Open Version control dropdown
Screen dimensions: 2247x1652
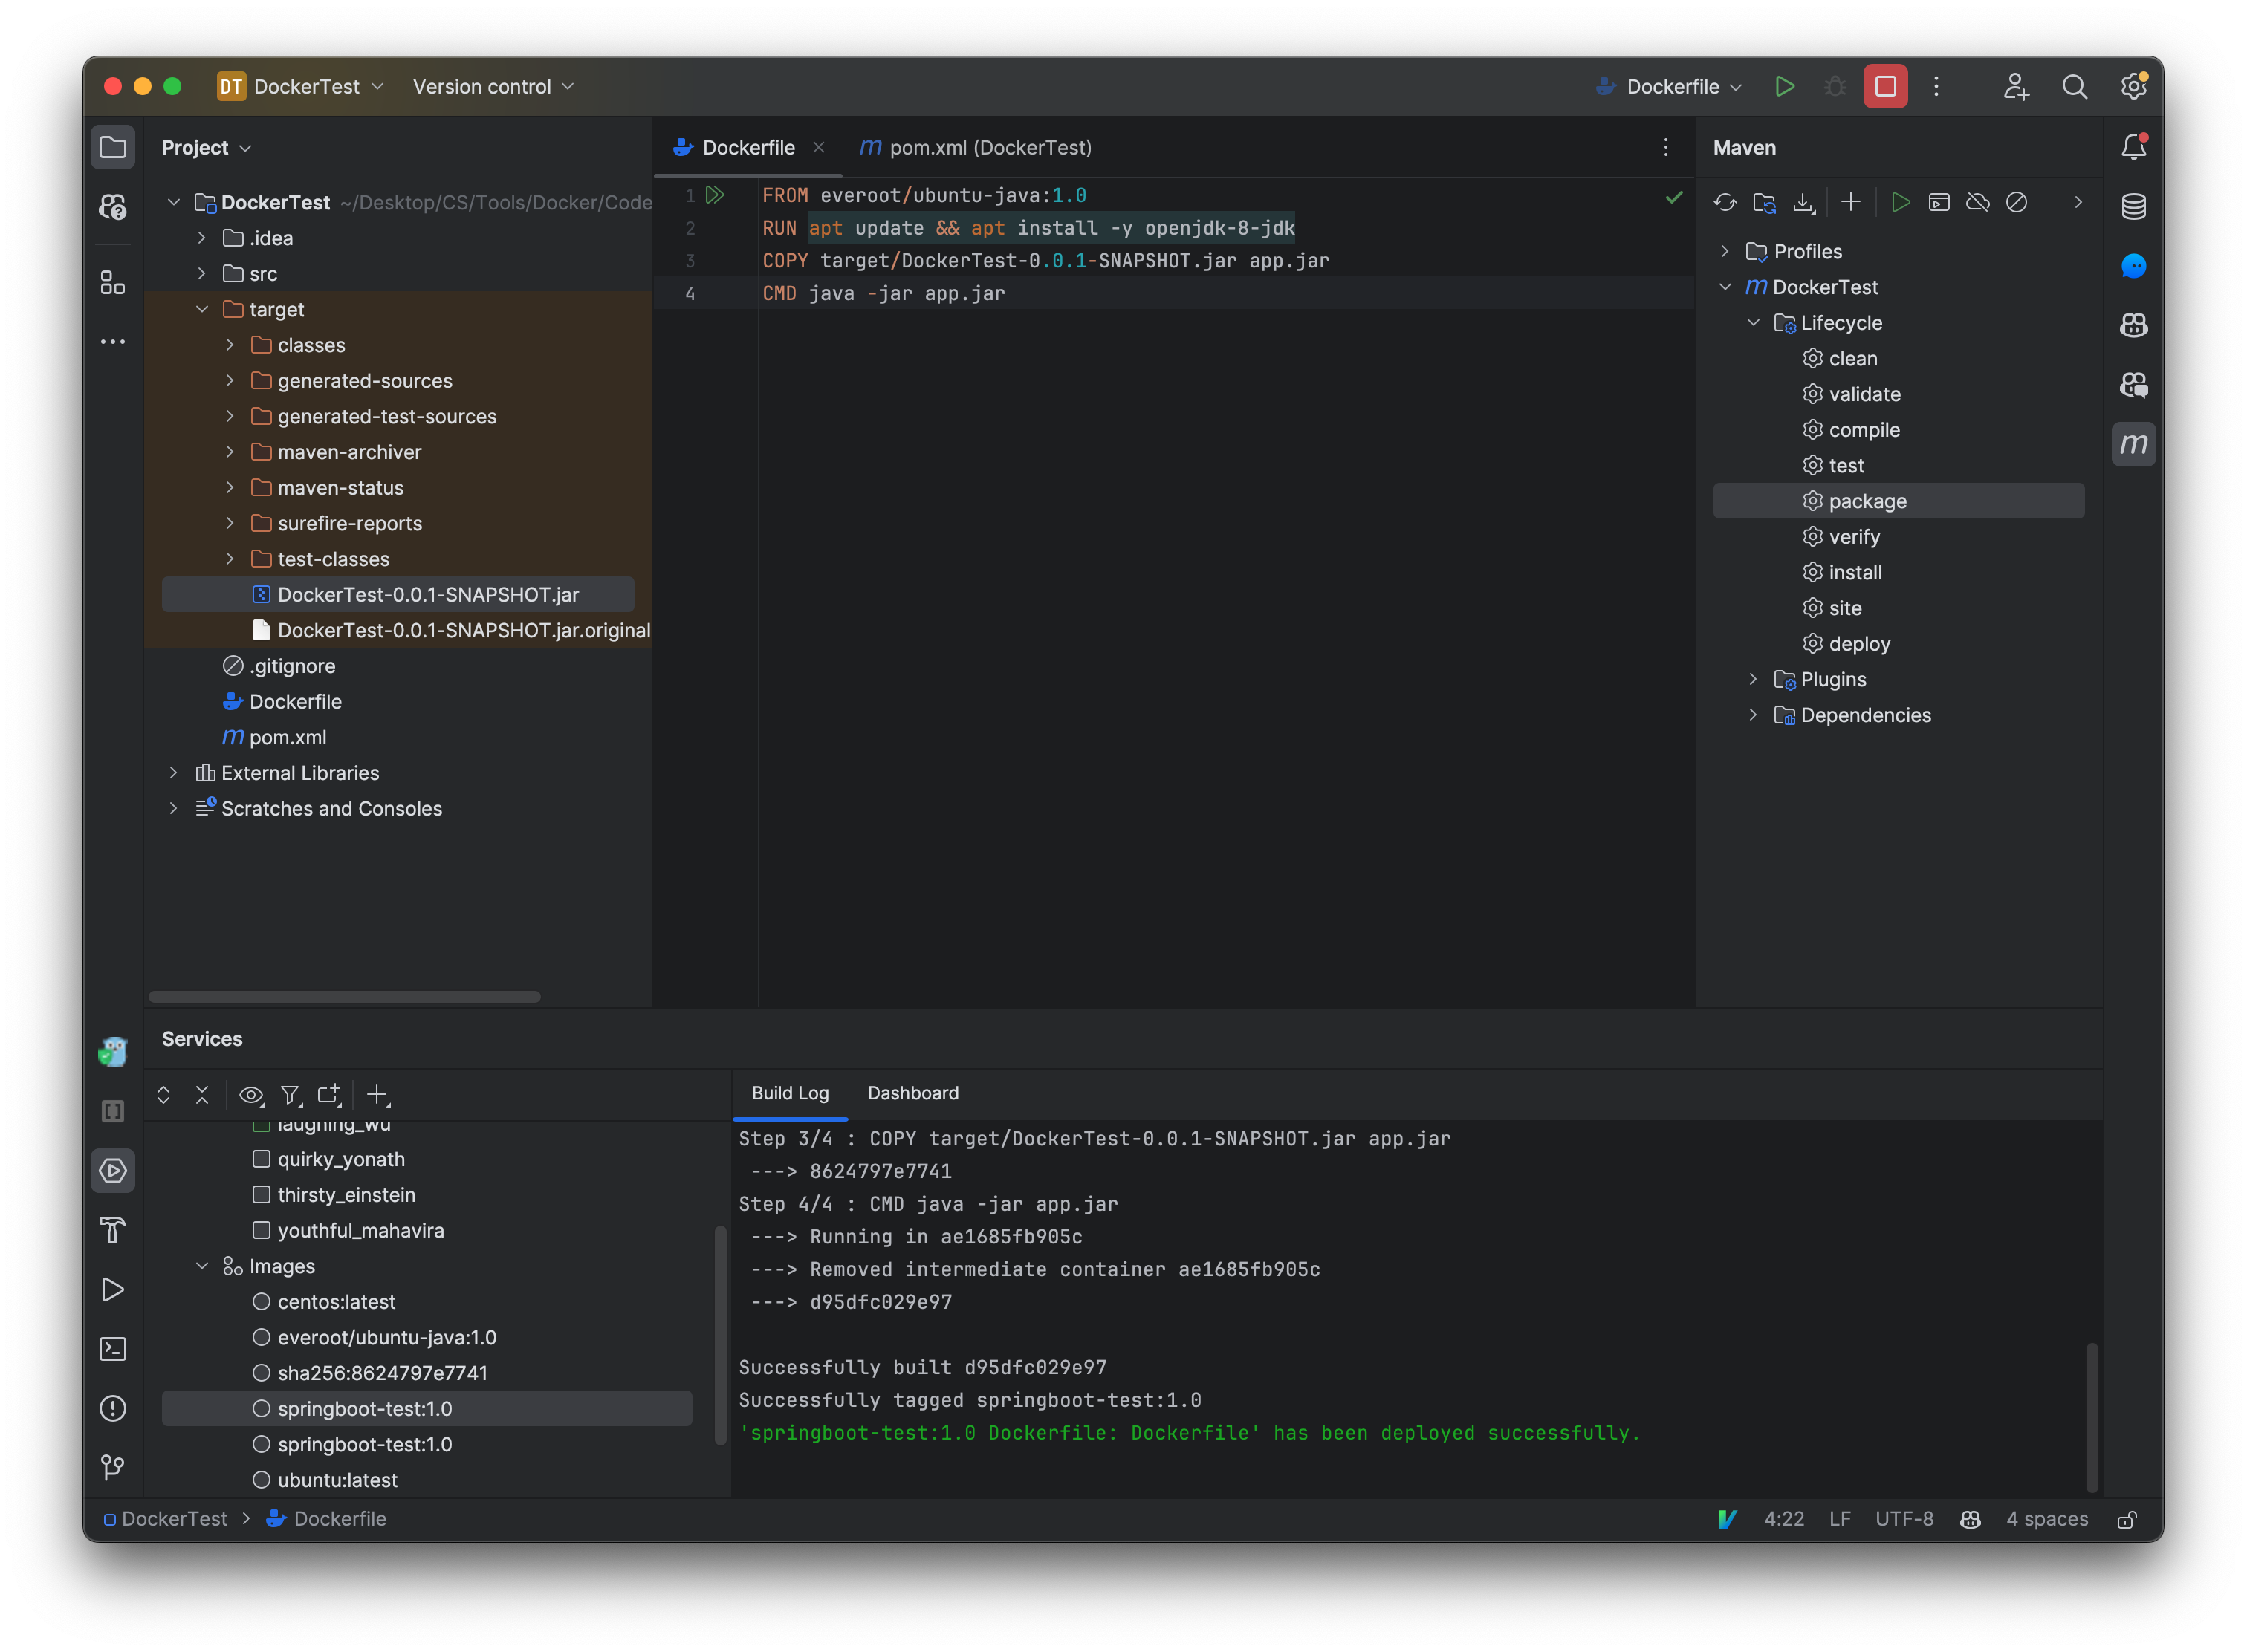click(493, 87)
